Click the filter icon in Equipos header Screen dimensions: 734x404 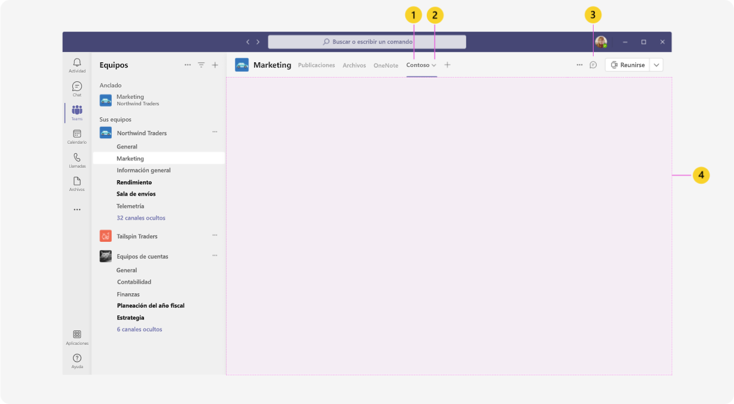point(201,65)
